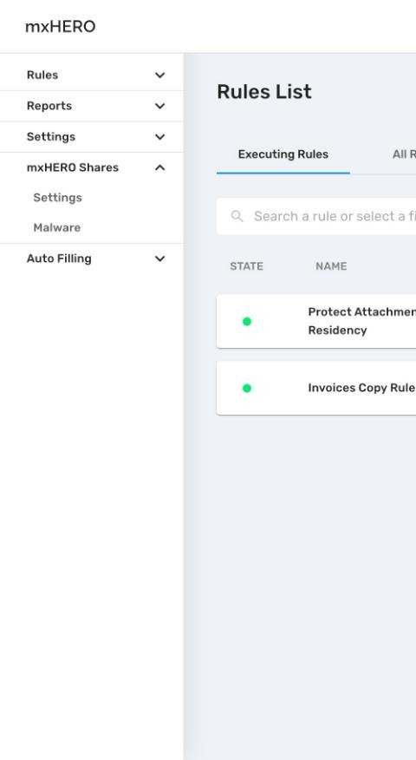Screen dimensions: 416x760
Task: Expand the Rules menu chevron
Action: coord(159,75)
